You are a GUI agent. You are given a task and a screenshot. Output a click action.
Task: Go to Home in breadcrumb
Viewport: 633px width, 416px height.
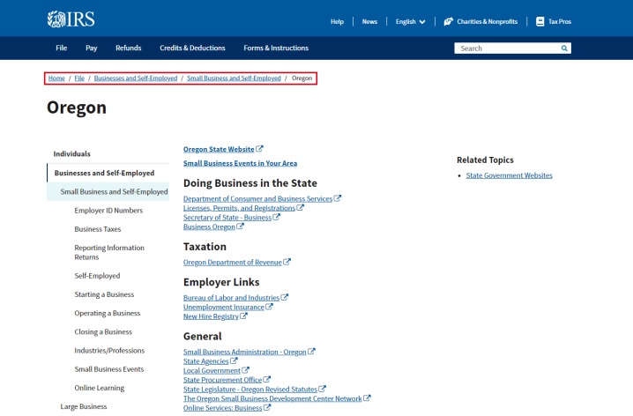click(x=56, y=78)
